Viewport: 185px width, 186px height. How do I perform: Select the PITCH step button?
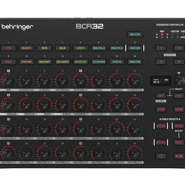coord(8,48)
